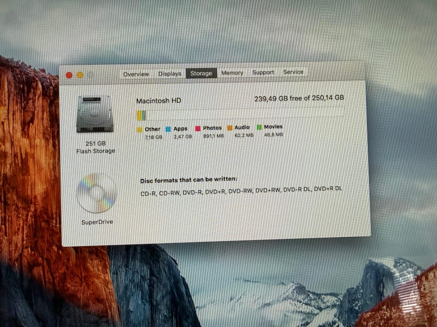Click the yellow Other legend swatch
The height and width of the screenshot is (327, 437).
click(139, 129)
